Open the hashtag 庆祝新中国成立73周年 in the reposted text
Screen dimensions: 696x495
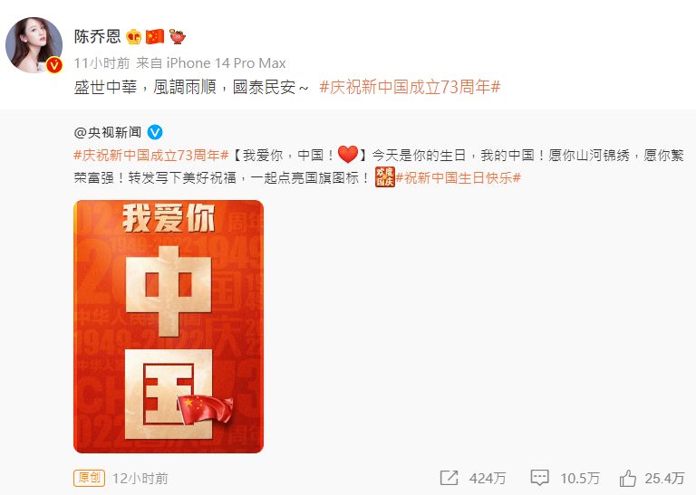pos(151,155)
